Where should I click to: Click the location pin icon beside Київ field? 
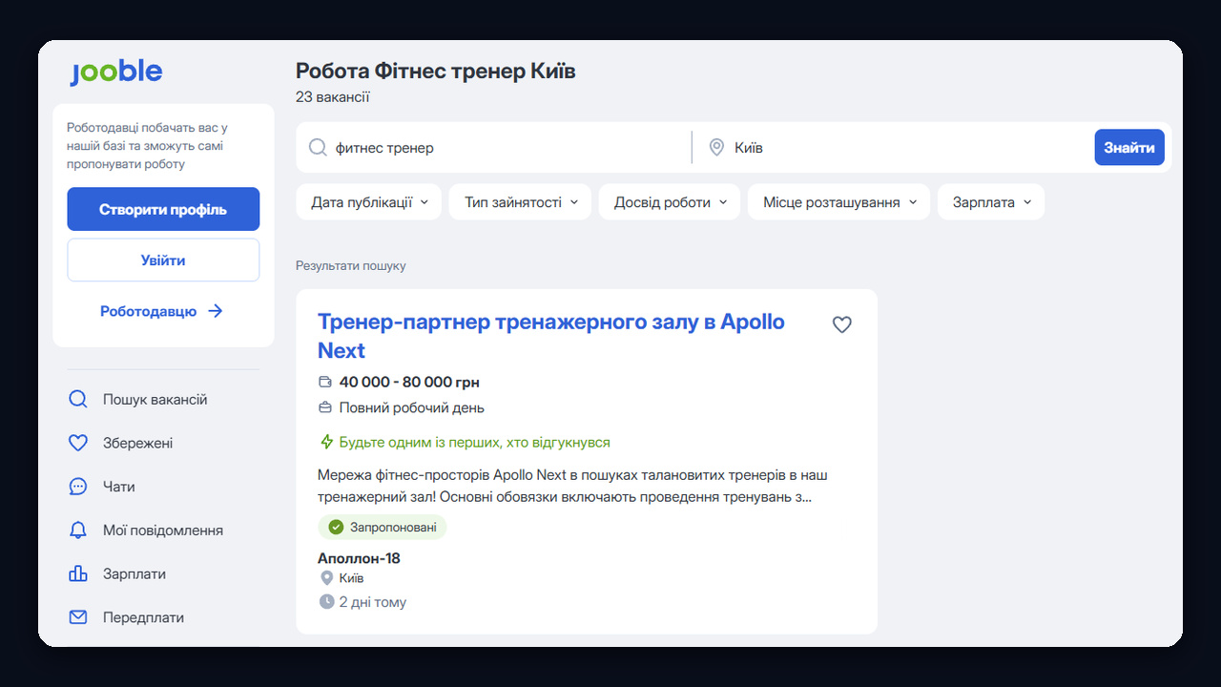tap(716, 148)
